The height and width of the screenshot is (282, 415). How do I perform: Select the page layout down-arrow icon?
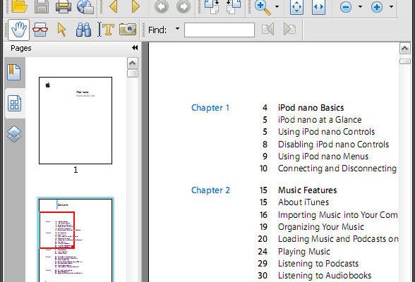[x=212, y=6]
